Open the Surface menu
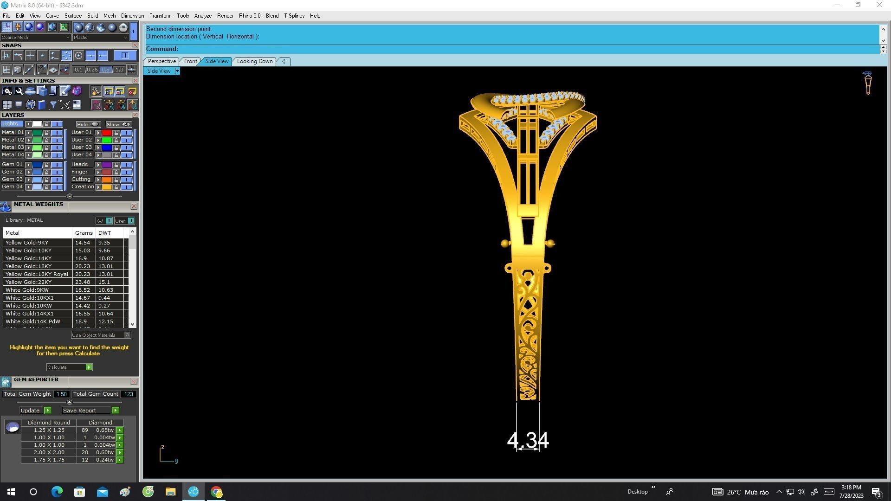Screen dimensions: 891x501 tap(73, 16)
